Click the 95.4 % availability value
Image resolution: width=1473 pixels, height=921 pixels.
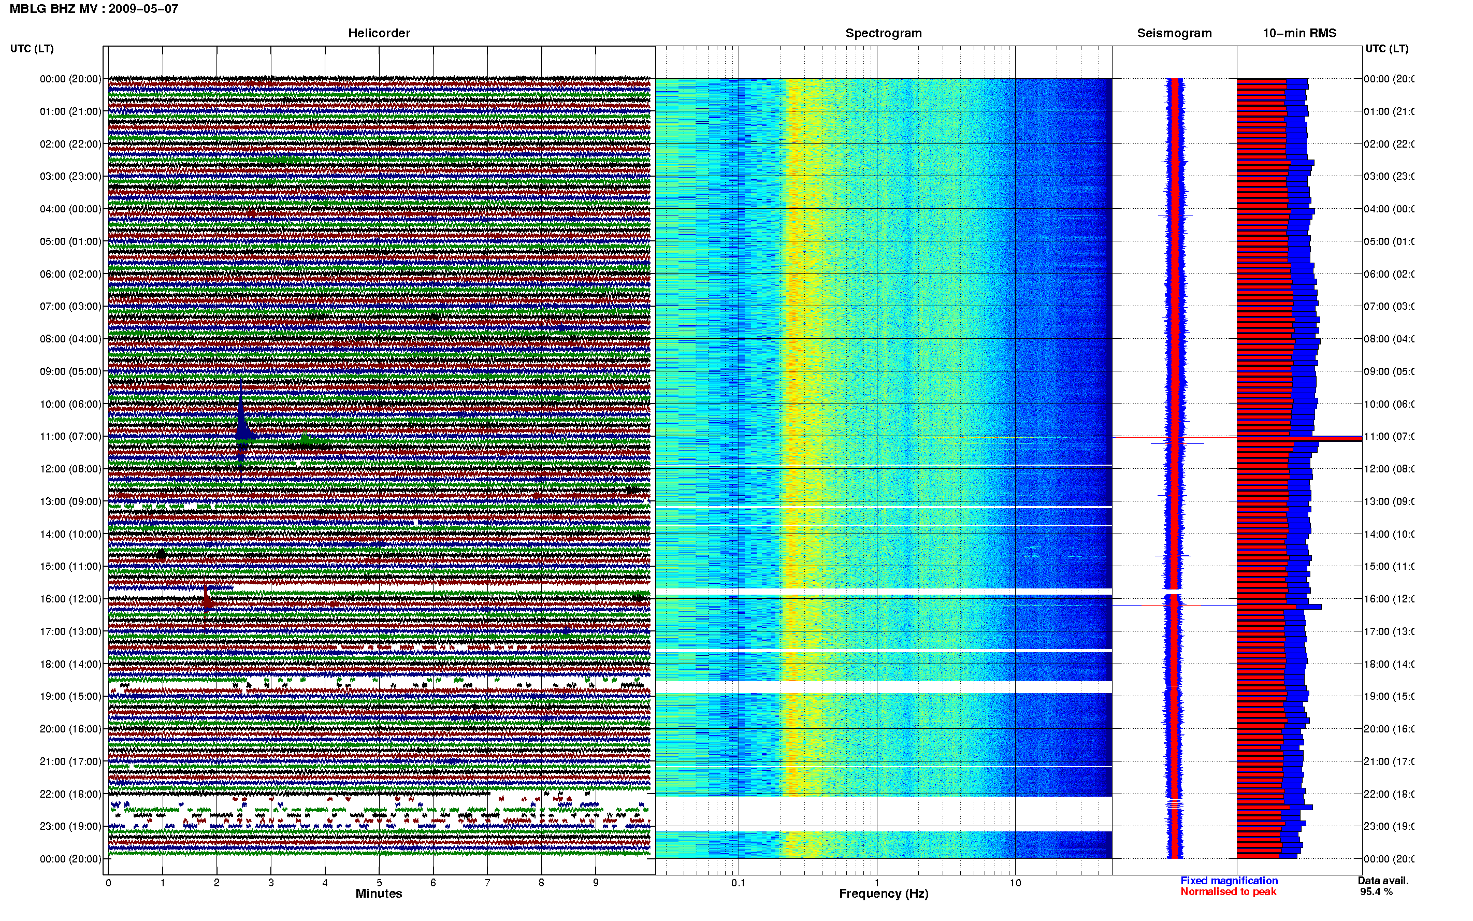pyautogui.click(x=1376, y=892)
